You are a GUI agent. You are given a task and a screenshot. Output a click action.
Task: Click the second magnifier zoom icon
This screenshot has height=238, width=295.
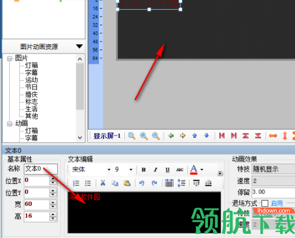tap(144, 136)
